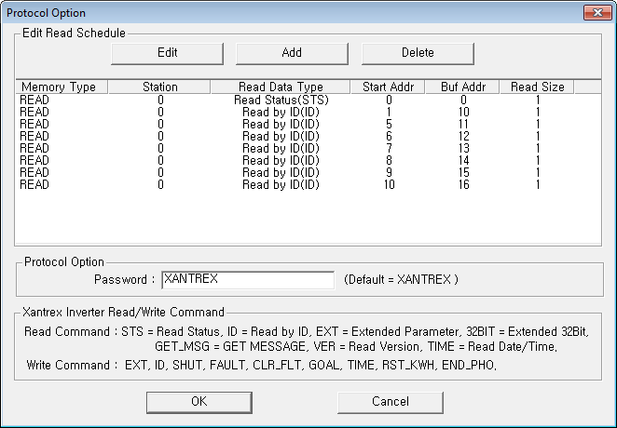This screenshot has height=428, width=617.
Task: Select the Read by ID row with Buf Addr 14
Action: click(x=308, y=161)
